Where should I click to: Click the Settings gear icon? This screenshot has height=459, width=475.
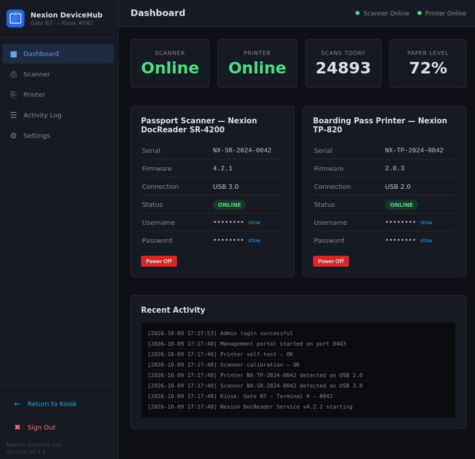pos(13,135)
